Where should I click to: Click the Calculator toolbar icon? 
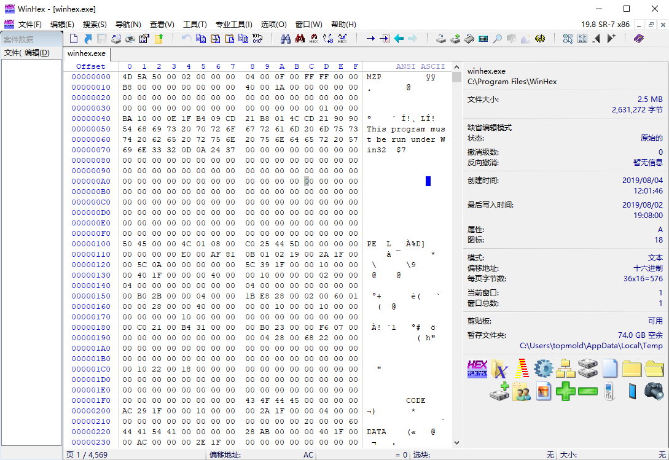[x=483, y=39]
